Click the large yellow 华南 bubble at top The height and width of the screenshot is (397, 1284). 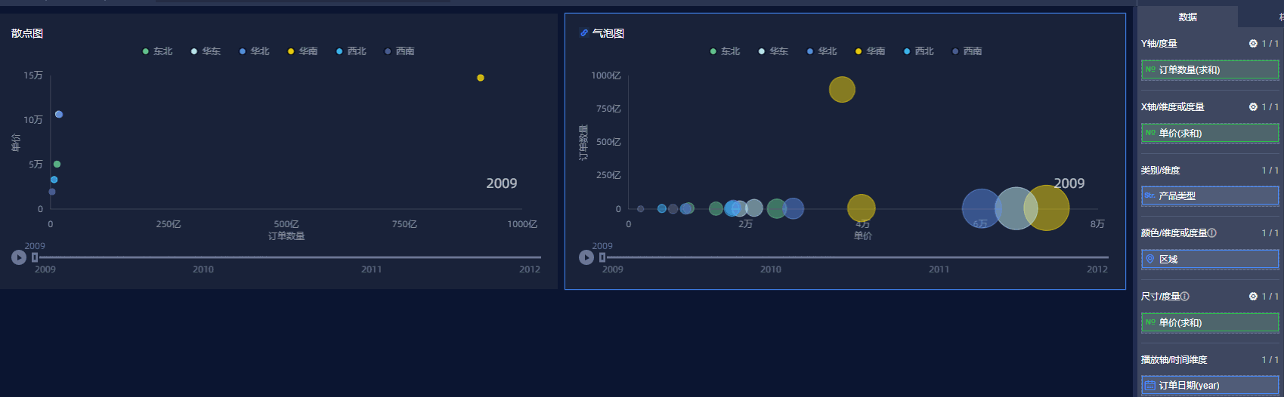pyautogui.click(x=842, y=90)
